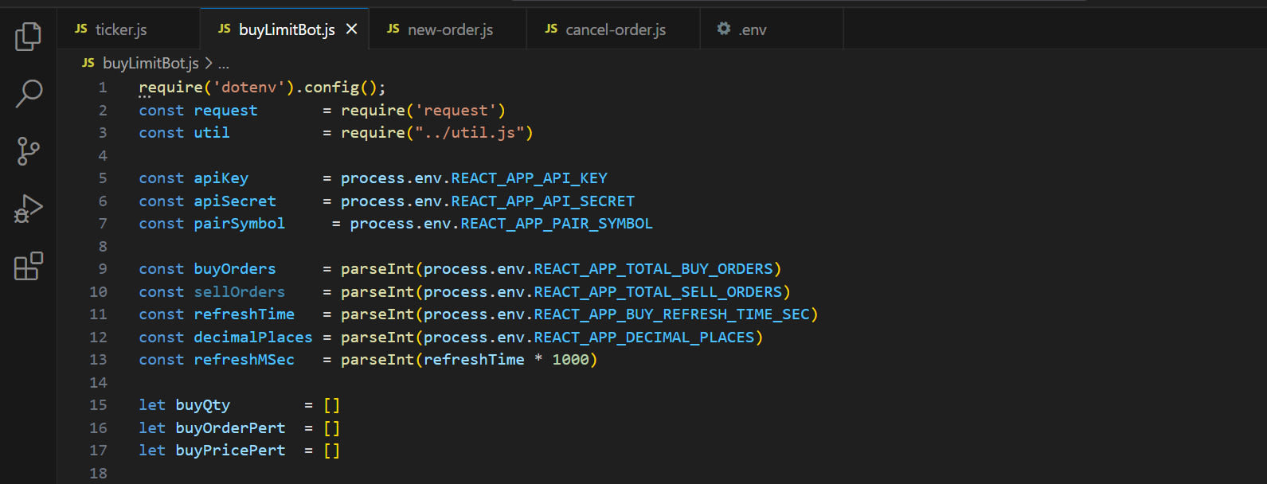This screenshot has width=1267, height=484.
Task: Click the breadcrumb ellipsis symbol dropdown
Action: click(224, 64)
